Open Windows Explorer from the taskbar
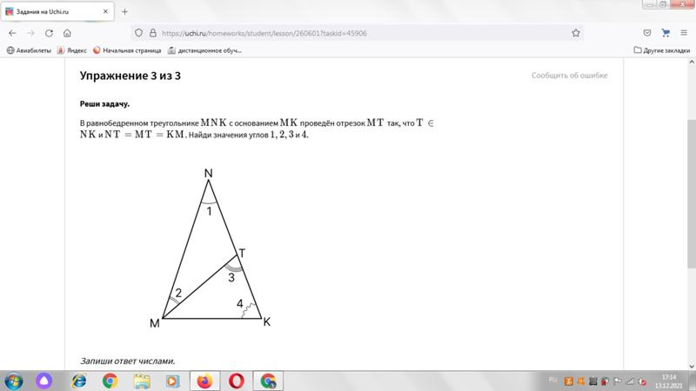The height and width of the screenshot is (391, 696). (x=142, y=381)
